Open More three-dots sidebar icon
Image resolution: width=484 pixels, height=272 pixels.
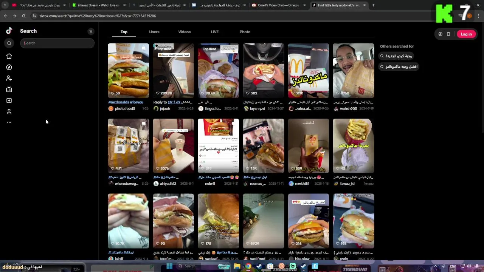(9, 122)
